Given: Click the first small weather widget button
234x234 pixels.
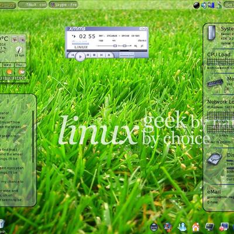Looking at the screenshot, I should pos(14,39).
